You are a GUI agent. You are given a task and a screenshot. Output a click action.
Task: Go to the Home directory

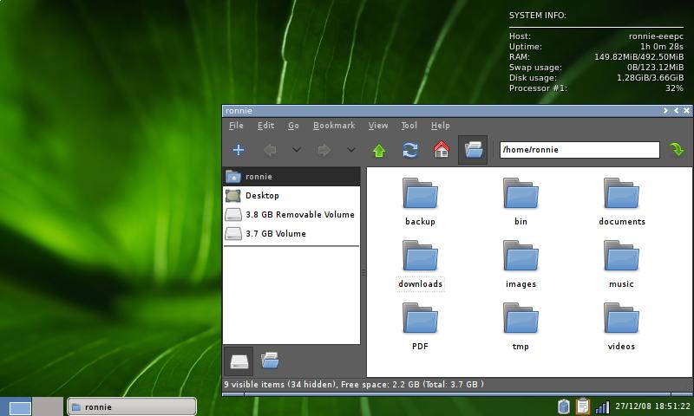click(442, 150)
